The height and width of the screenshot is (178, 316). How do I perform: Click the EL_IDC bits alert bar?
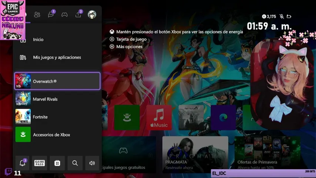click(263, 173)
